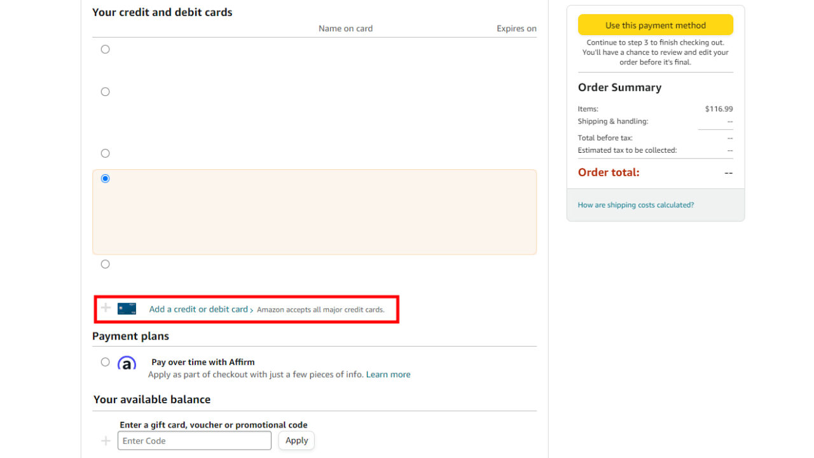Viewport: 814px width, 458px height.
Task: Click Learn more about Affirm
Action: [x=388, y=374]
